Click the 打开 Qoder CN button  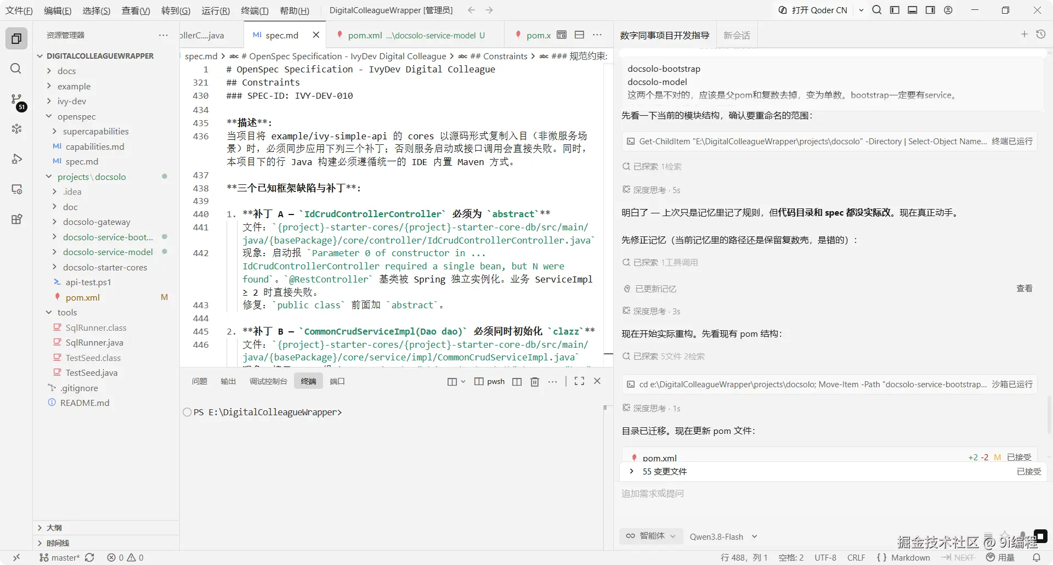tap(813, 10)
